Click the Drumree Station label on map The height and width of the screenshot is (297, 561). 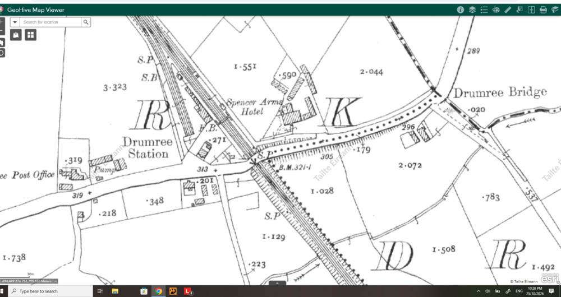click(148, 147)
